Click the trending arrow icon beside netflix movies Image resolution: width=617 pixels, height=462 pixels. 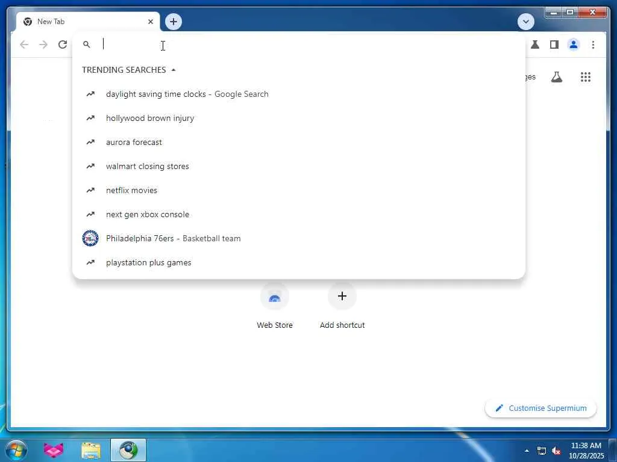coord(90,190)
